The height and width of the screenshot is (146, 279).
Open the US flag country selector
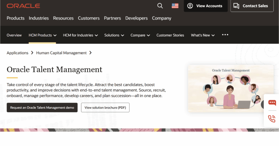(x=175, y=6)
